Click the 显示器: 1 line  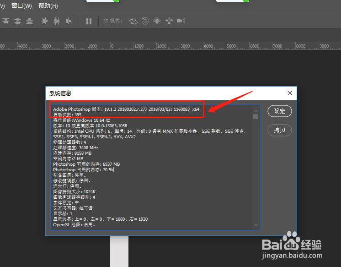63,213
